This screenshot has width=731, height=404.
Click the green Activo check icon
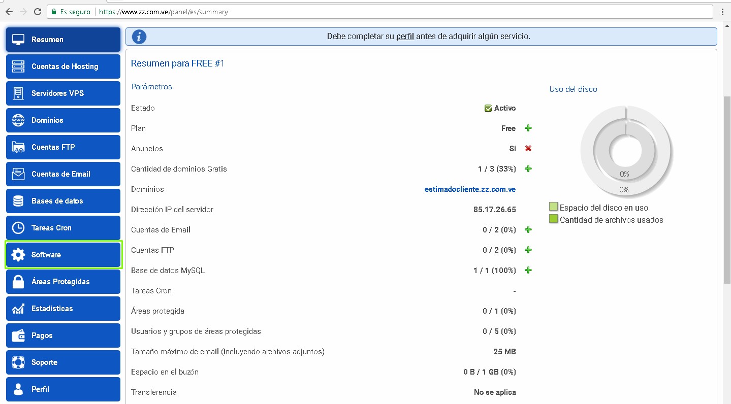(x=488, y=108)
